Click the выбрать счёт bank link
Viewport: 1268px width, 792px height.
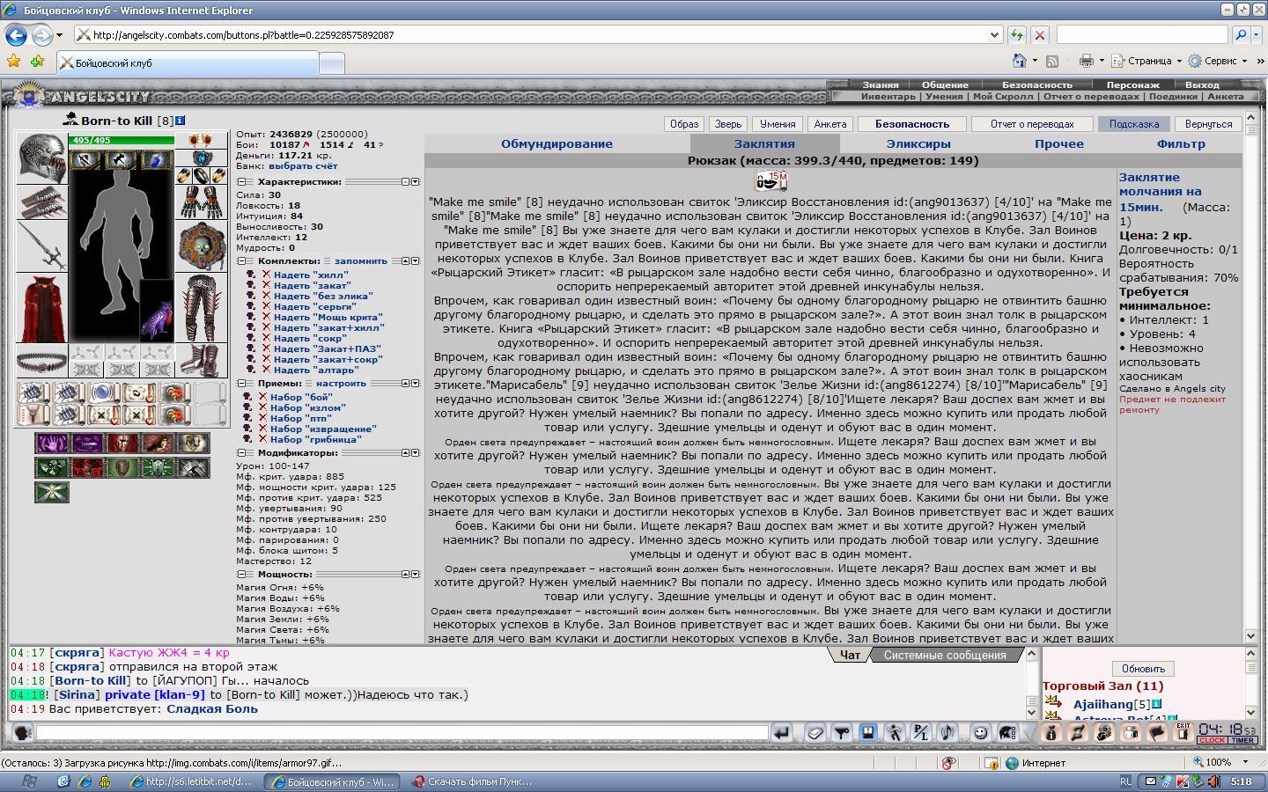302,166
